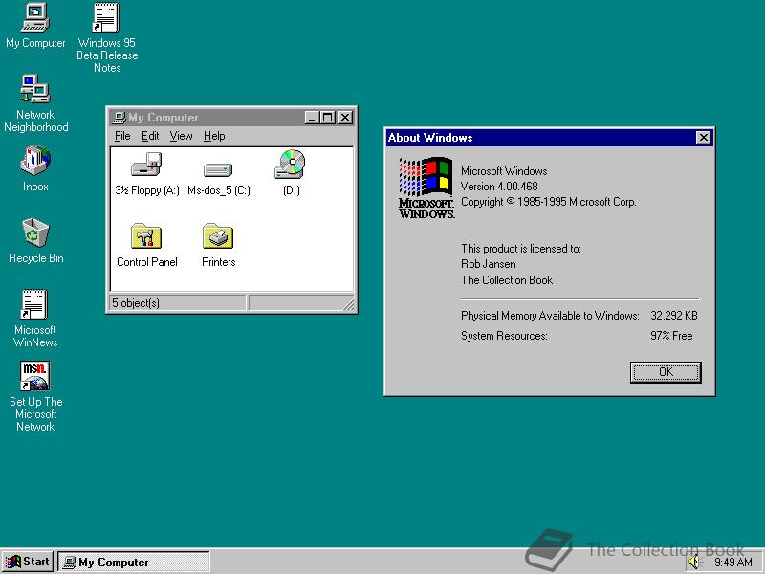Image resolution: width=765 pixels, height=574 pixels.
Task: Open the Edit menu
Action: pyautogui.click(x=149, y=136)
